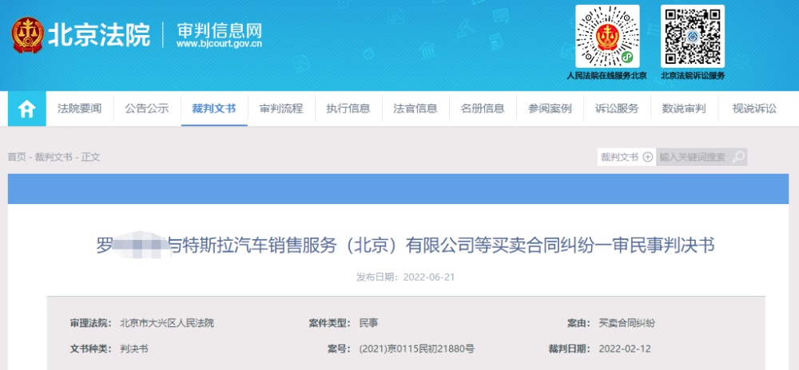The height and width of the screenshot is (370, 799).
Task: Select the 裁判文书 navigation tab
Action: click(214, 108)
